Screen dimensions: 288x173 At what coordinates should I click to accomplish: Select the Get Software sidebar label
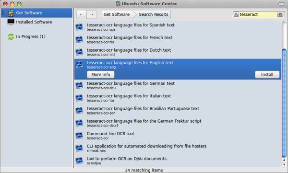coord(29,13)
